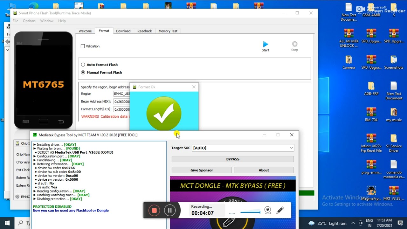407x229 pixels.
Task: Click the 'device hw code: 0x0766' log line
Action: [x=55, y=168]
